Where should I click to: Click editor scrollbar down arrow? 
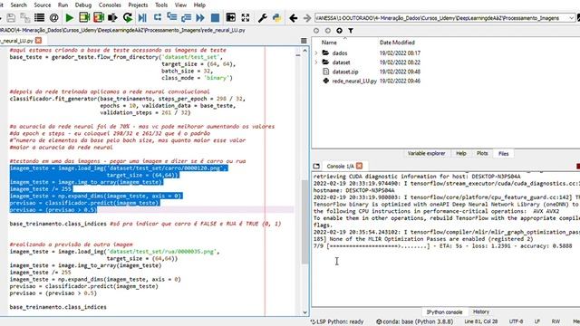coord(304,312)
